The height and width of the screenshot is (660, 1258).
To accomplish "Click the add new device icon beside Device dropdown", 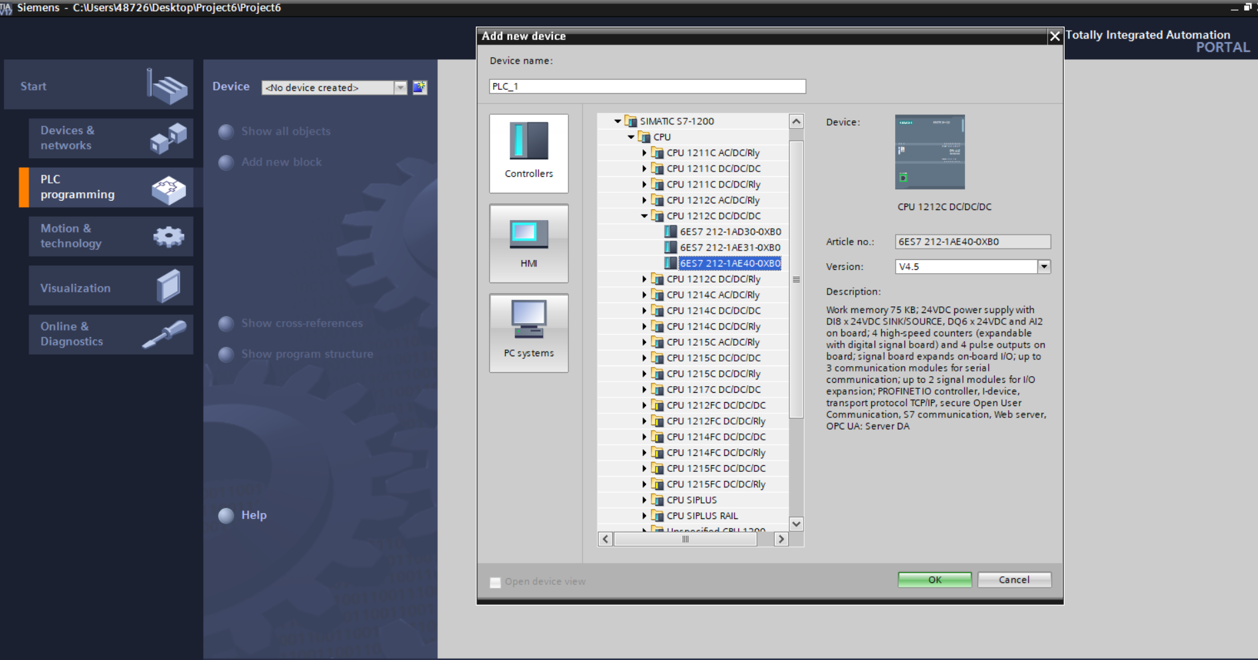I will point(419,87).
